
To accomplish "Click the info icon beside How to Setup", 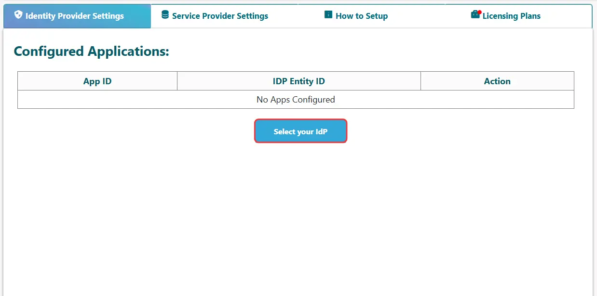I will coord(328,15).
